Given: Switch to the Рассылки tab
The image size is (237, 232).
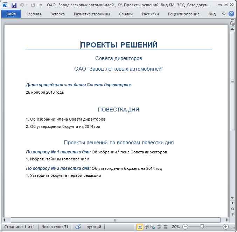Looking at the screenshot, I should tap(150, 14).
